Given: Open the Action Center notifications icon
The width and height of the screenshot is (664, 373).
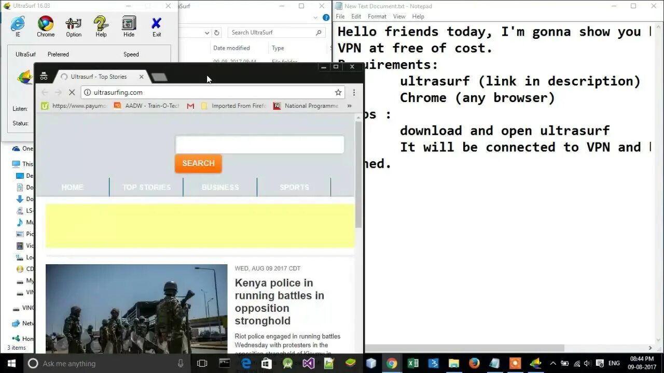Looking at the screenshot, I should click(601, 363).
